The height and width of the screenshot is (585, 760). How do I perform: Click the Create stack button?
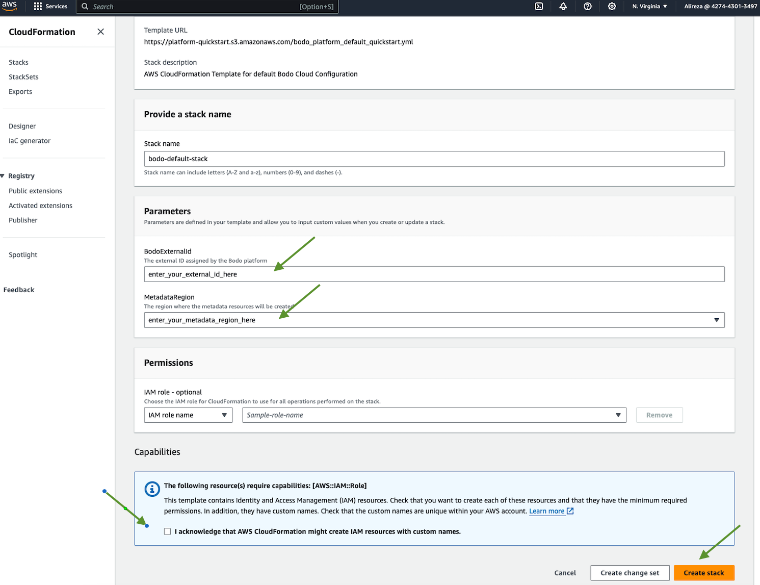pos(704,573)
